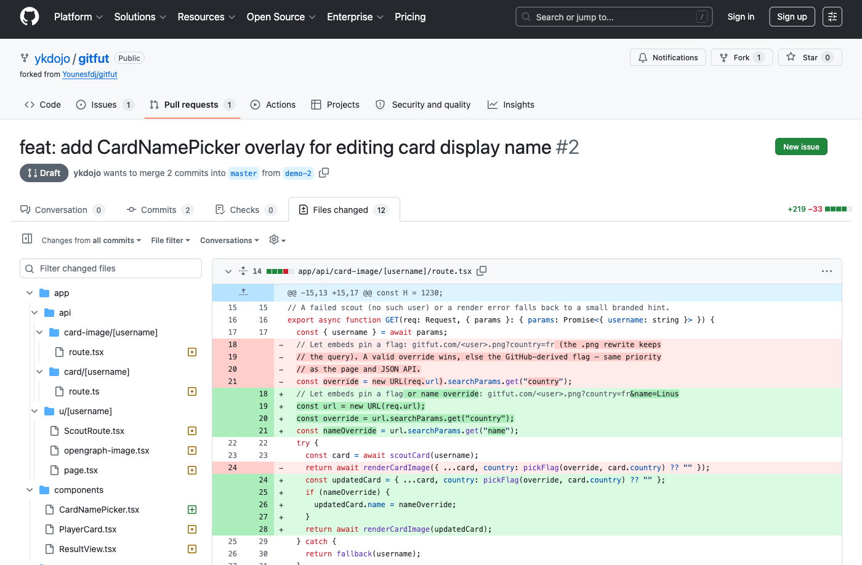Open the Code tab
Viewport: 862px width, 565px height.
tap(42, 105)
